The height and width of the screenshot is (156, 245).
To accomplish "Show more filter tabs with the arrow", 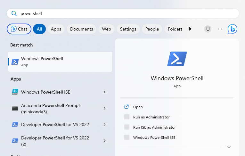I will pos(190,29).
